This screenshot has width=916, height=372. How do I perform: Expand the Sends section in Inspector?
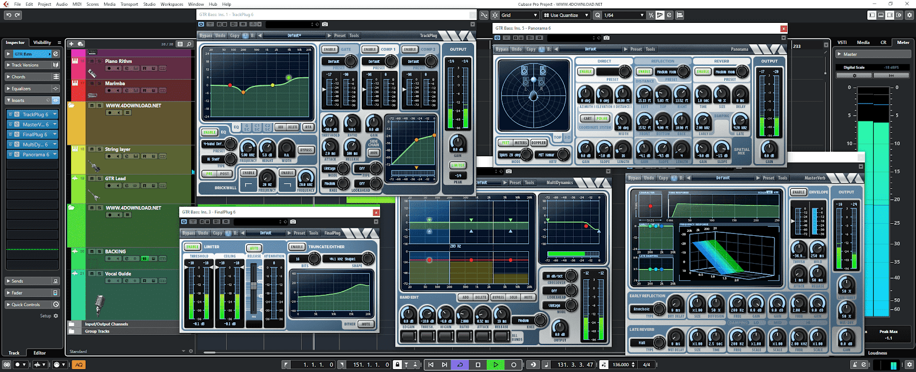click(33, 281)
